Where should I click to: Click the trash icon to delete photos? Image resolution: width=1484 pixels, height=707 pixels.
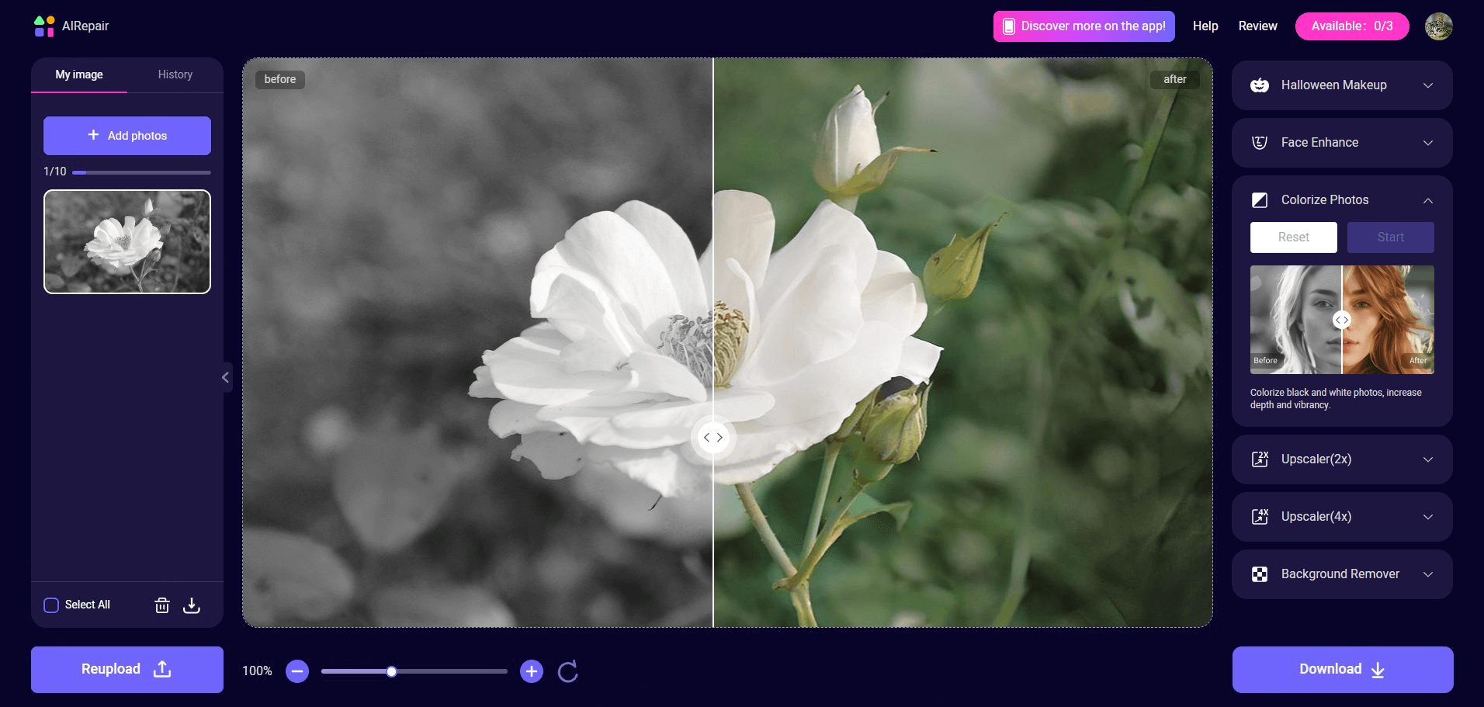[x=162, y=605]
